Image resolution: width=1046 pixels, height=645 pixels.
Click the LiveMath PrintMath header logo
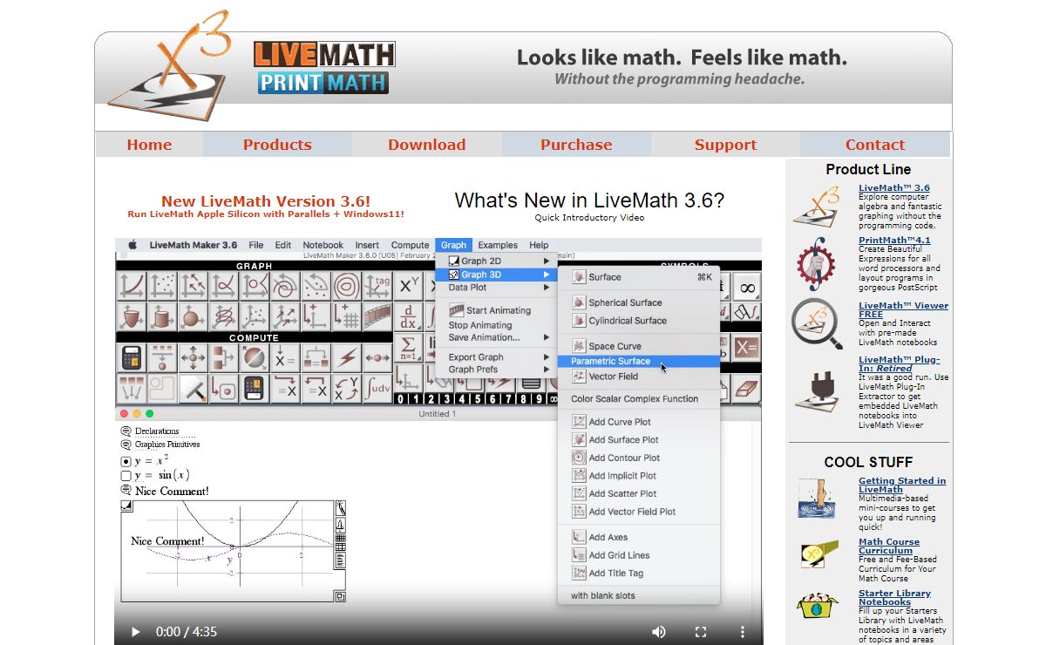(x=324, y=68)
